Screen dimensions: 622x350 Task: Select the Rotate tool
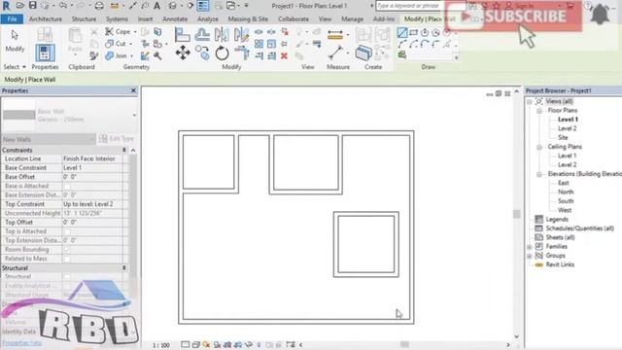(x=223, y=52)
